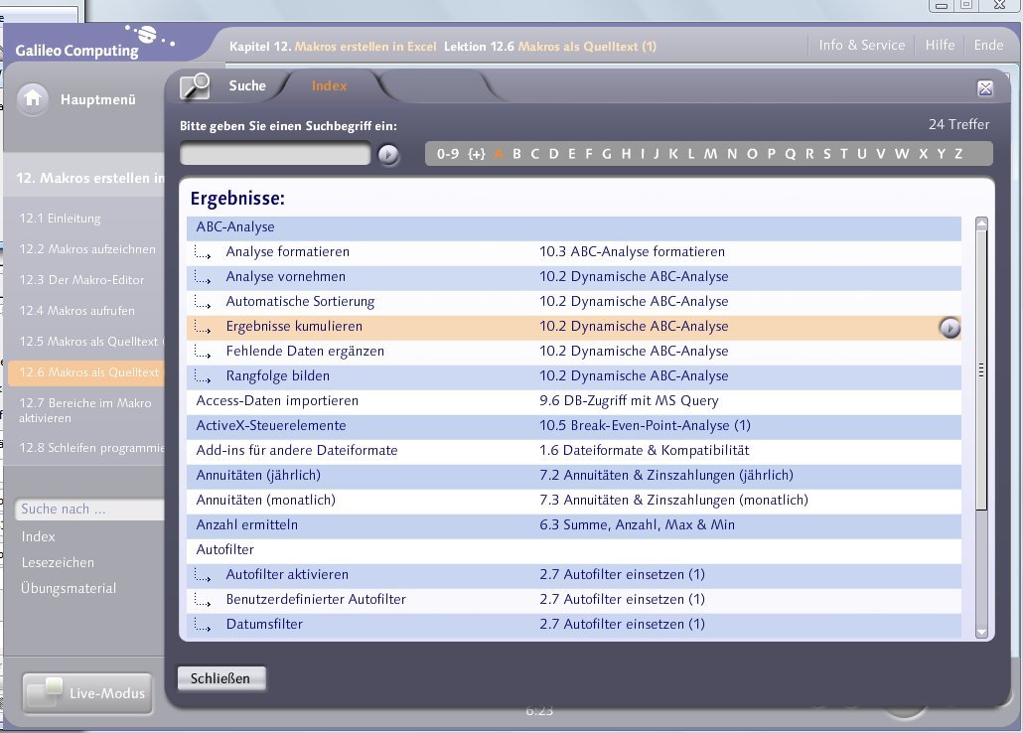
Task: Select the ABC-Analyse results row
Action: (x=573, y=227)
